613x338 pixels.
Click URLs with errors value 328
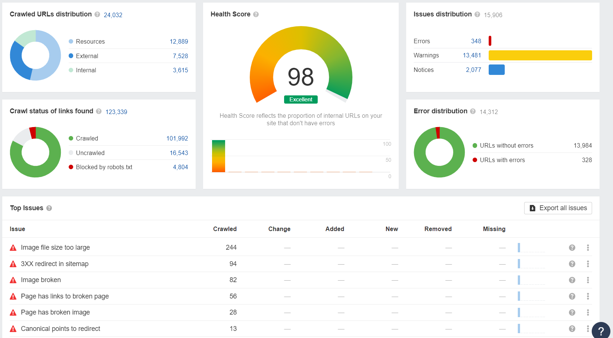coord(587,160)
